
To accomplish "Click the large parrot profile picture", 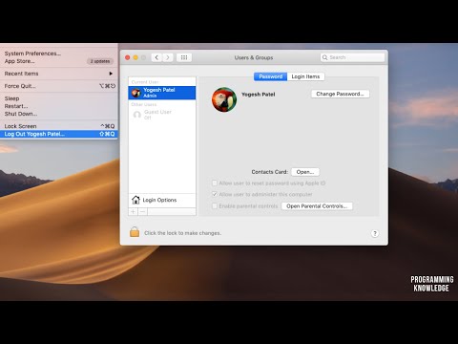I will 224,99.
